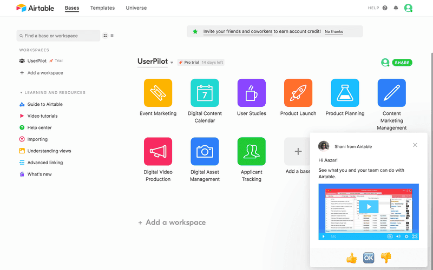
Task: Toggle closed captions on the video
Action: [x=390, y=237]
